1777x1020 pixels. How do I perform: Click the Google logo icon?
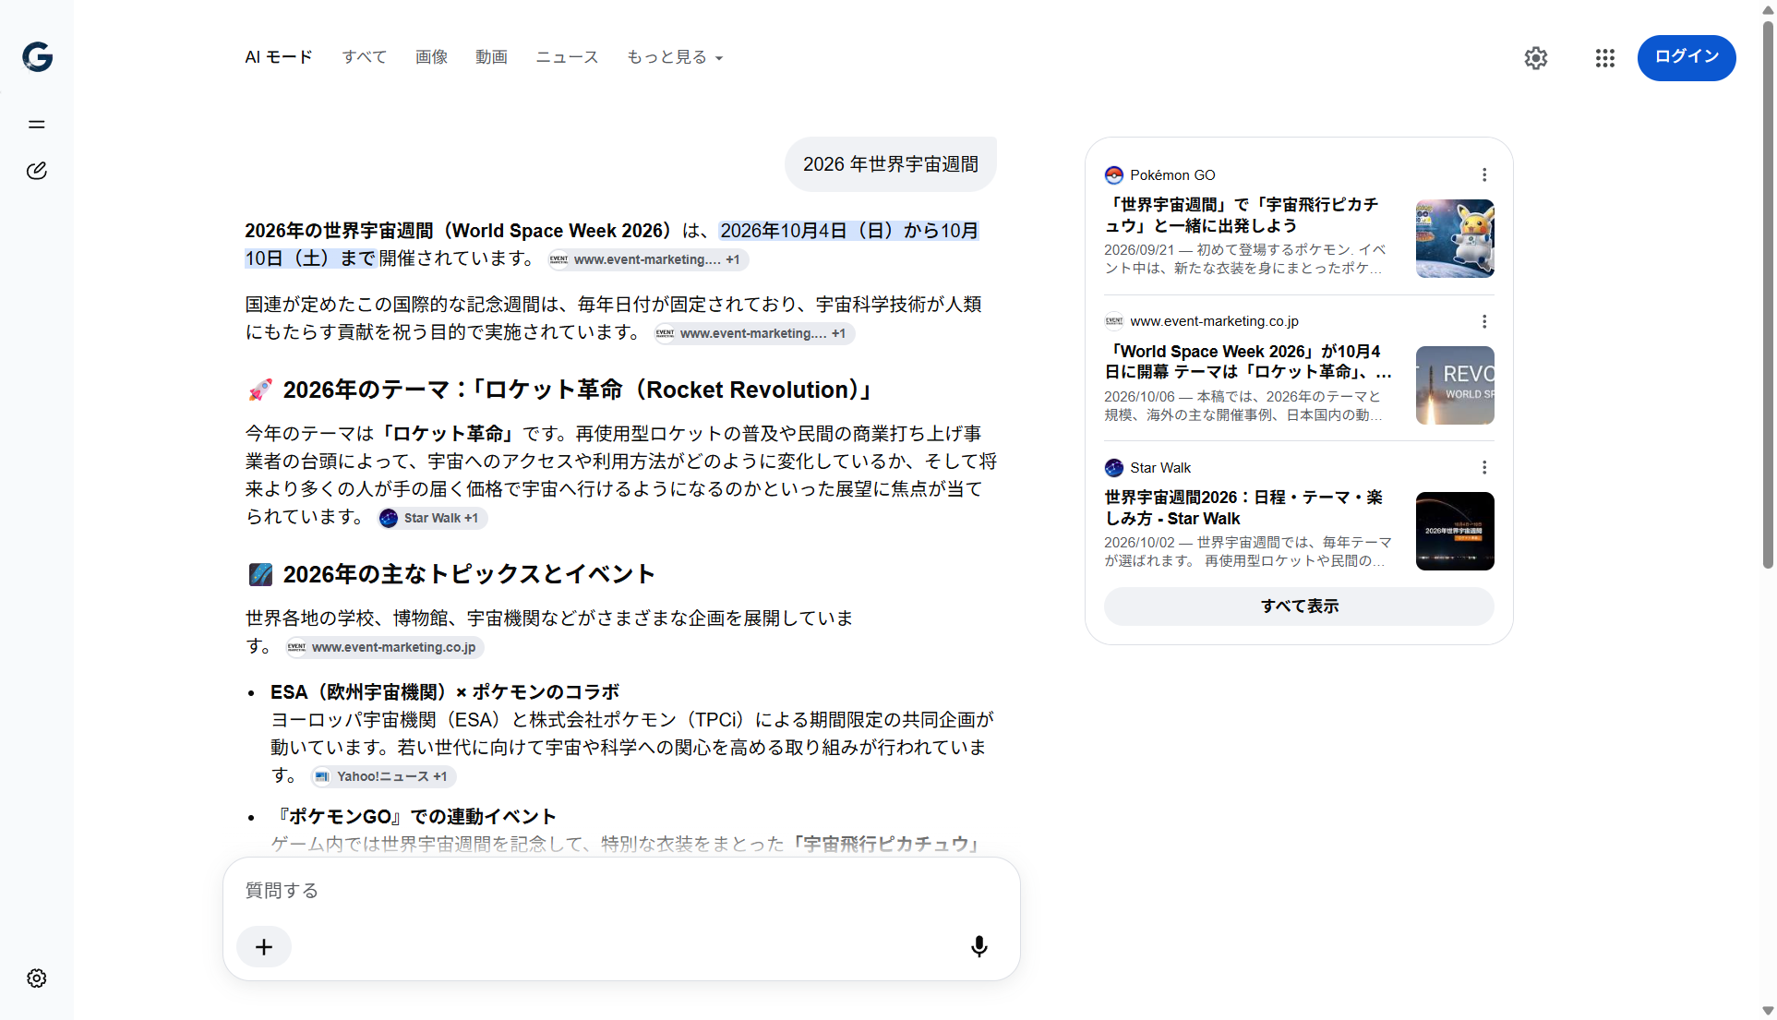[x=37, y=57]
